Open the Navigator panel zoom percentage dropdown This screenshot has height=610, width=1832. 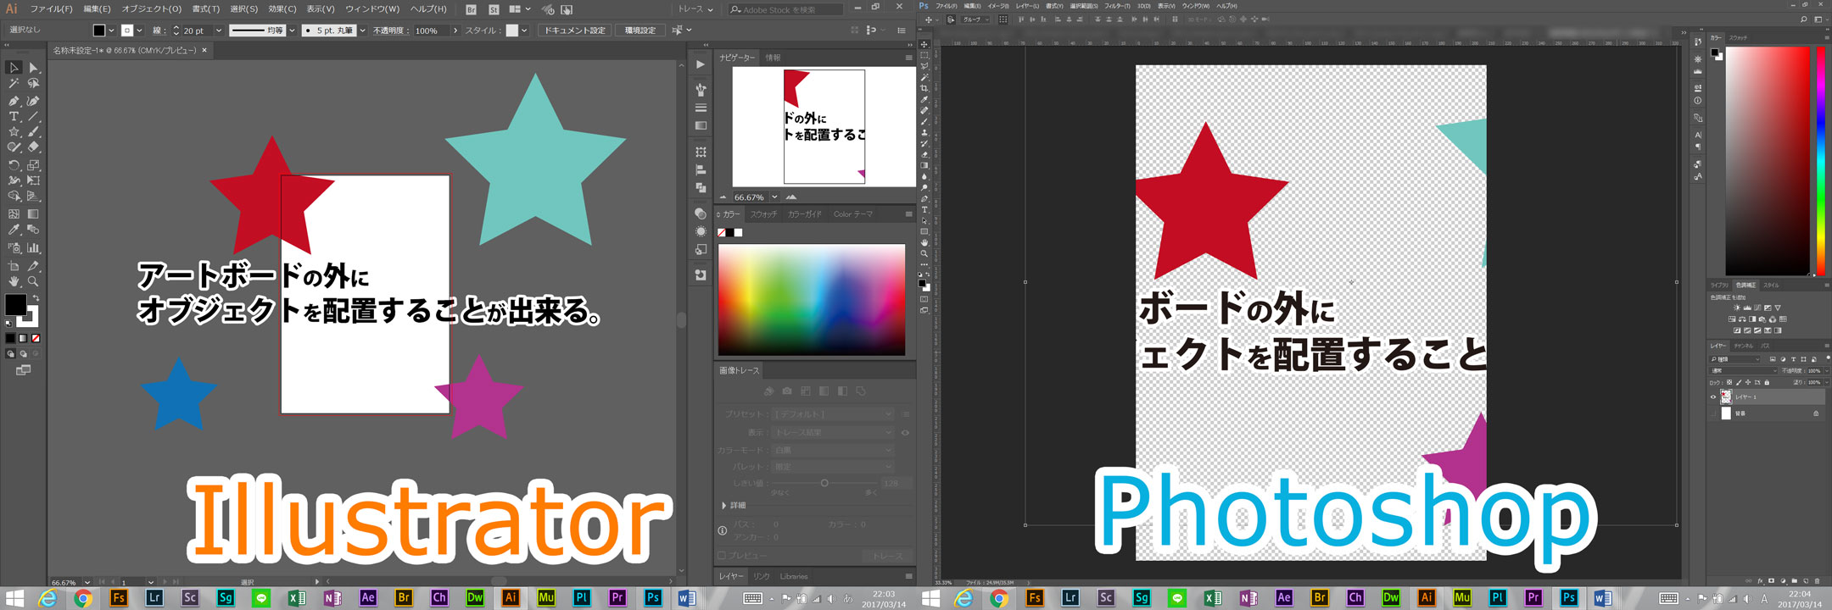tap(774, 197)
